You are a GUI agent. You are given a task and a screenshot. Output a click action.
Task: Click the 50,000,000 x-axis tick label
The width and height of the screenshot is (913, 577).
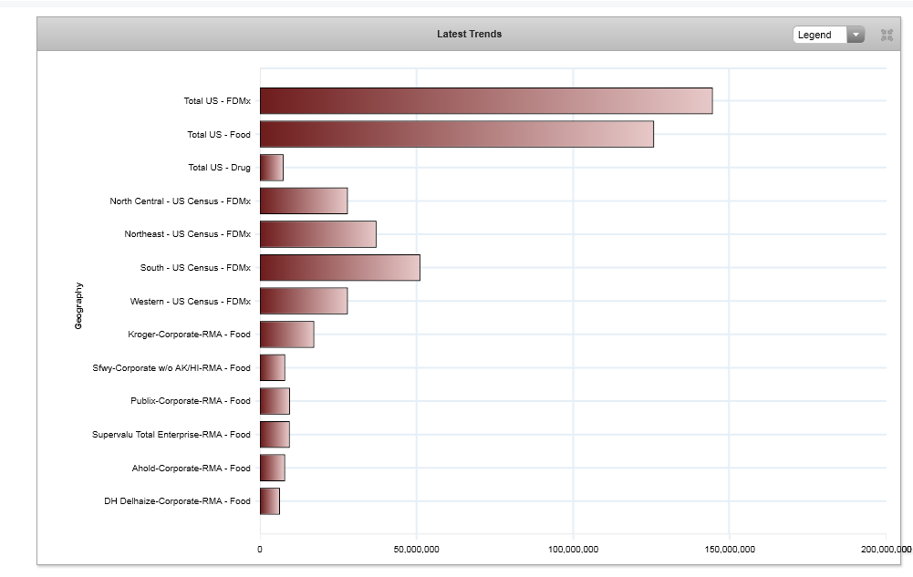tap(417, 549)
